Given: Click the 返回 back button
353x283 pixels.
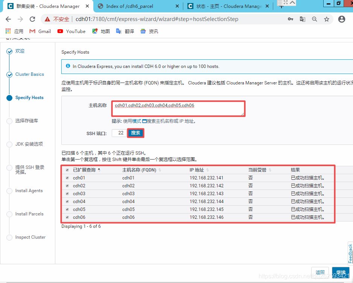Looking at the screenshot, I should point(320,272).
